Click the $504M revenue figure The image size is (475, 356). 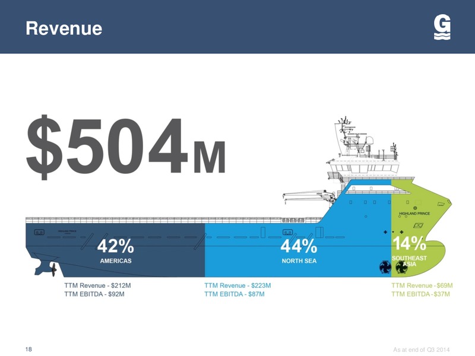click(x=126, y=147)
